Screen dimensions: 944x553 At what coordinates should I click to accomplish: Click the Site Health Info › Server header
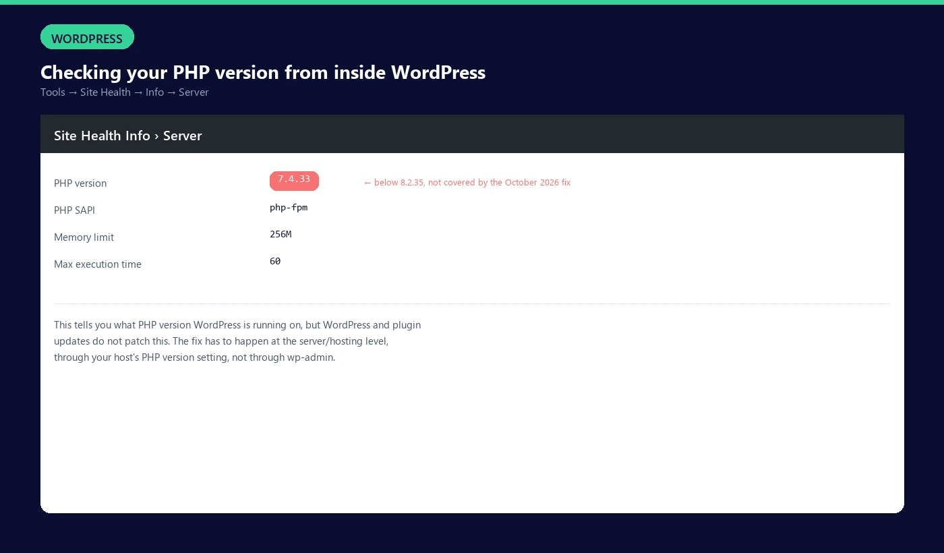[472, 134]
